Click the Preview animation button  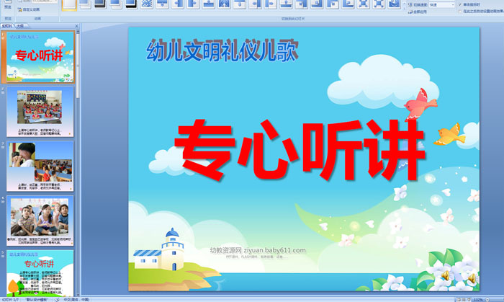pyautogui.click(x=8, y=4)
